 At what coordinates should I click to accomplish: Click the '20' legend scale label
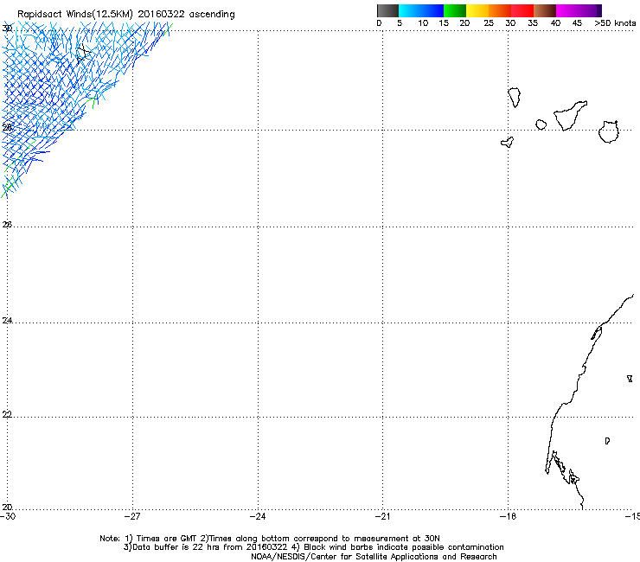pyautogui.click(x=464, y=23)
